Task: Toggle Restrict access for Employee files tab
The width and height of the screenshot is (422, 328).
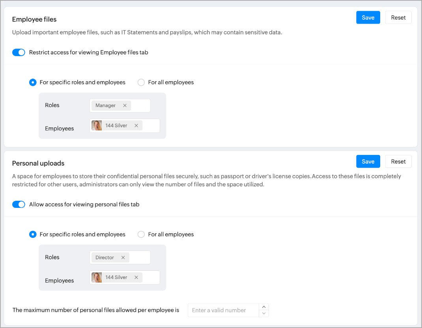Action: [19, 53]
